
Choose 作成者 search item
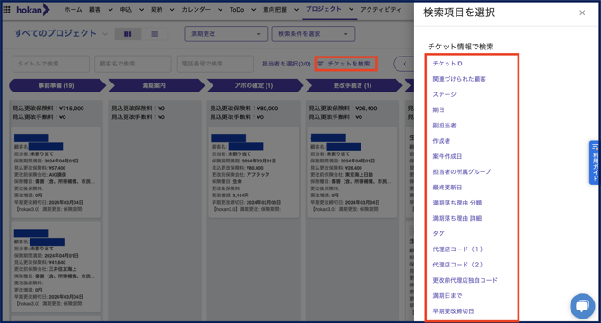coord(441,141)
